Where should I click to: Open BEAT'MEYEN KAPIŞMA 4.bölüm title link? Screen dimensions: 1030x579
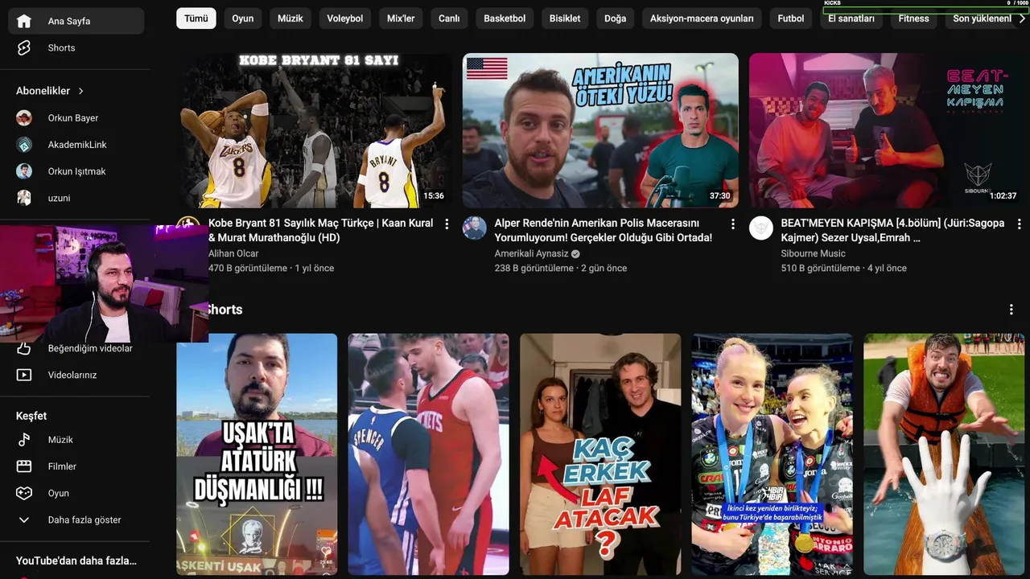pyautogui.click(x=892, y=231)
